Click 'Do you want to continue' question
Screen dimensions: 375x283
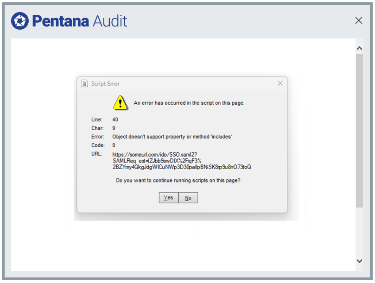[x=178, y=181]
